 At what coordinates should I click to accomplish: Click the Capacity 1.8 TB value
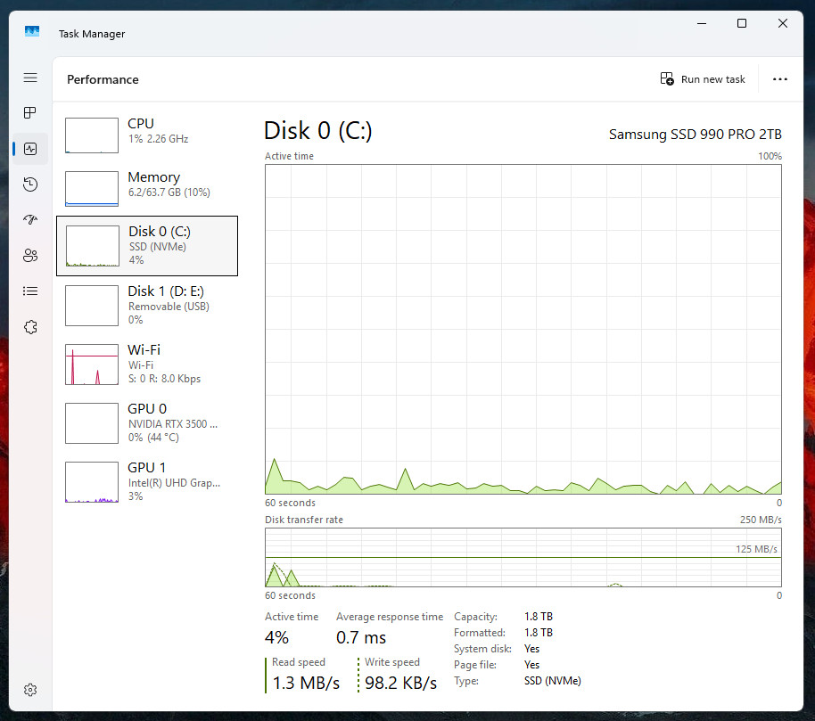coord(539,616)
